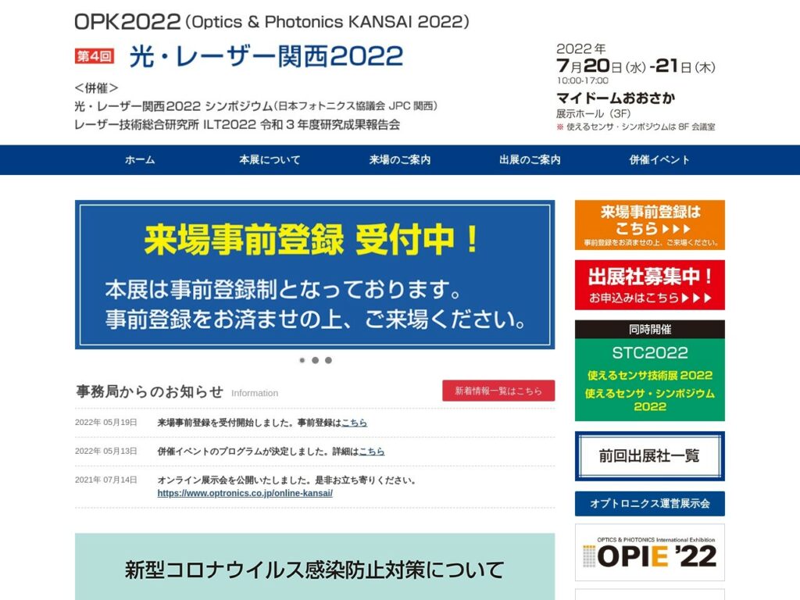This screenshot has height=600, width=800.
Task: Open the green STC2022 同時開催 banner
Action: tap(649, 371)
